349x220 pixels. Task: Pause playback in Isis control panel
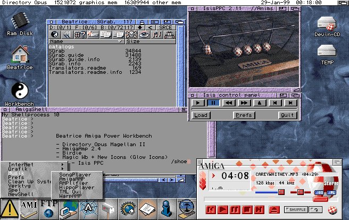pos(213,103)
